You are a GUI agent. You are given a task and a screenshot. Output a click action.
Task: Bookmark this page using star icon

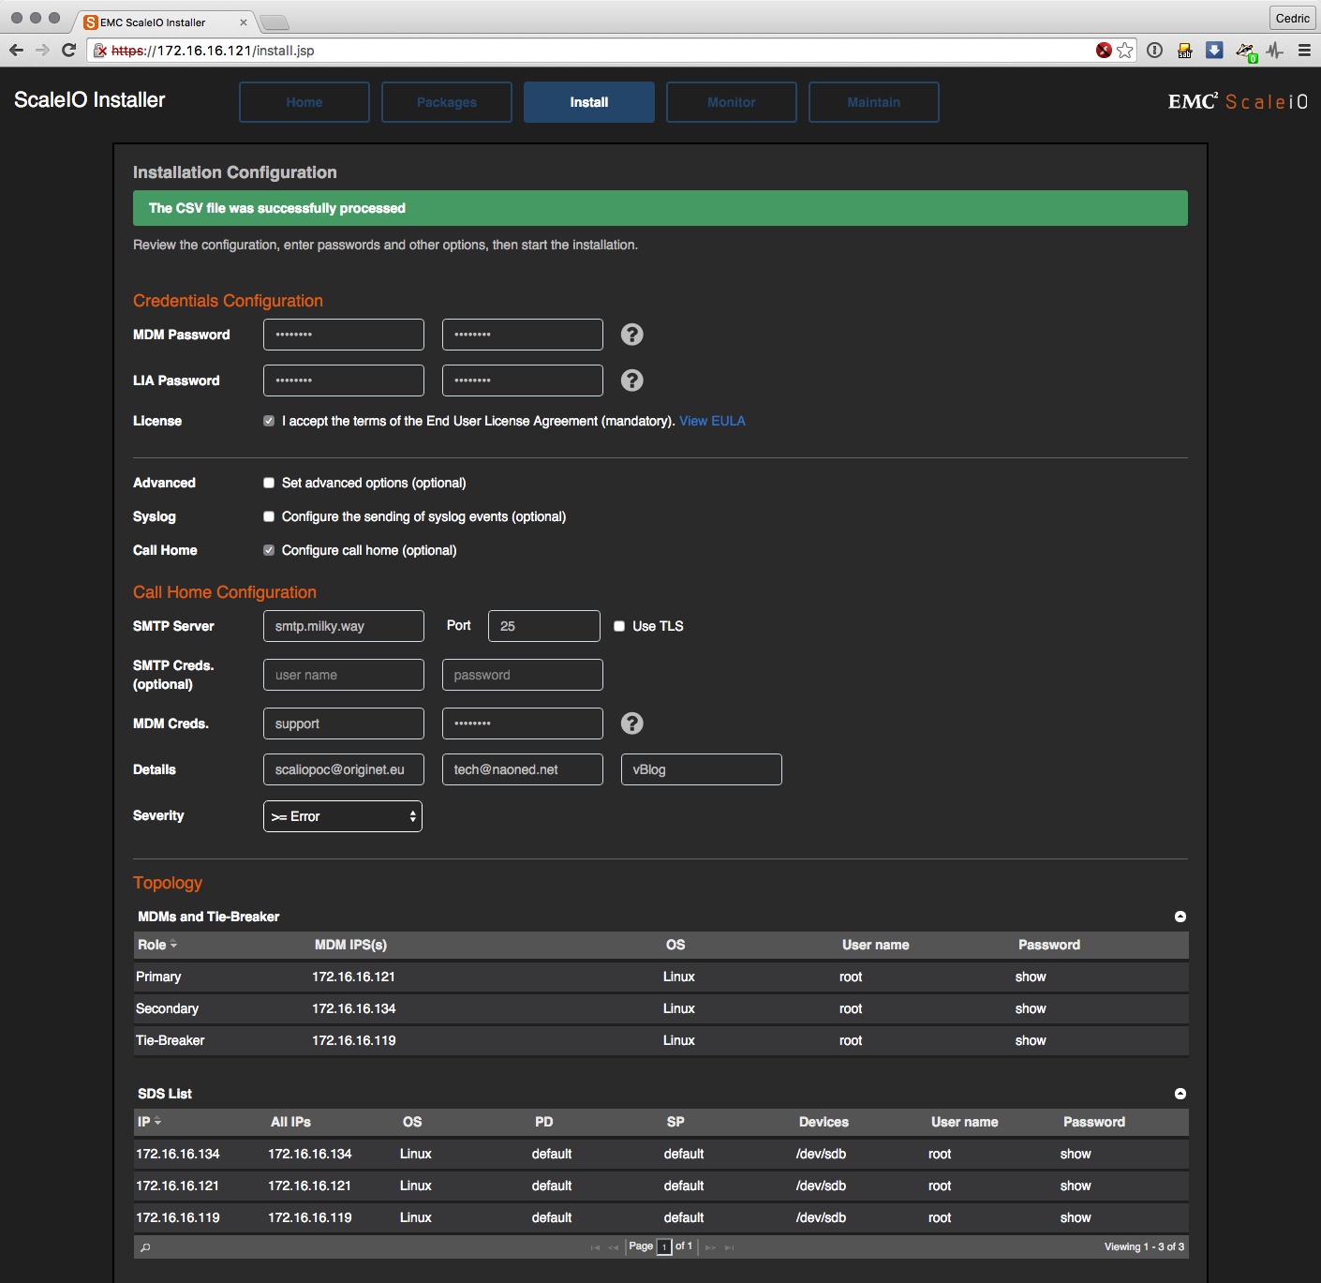[x=1125, y=51]
